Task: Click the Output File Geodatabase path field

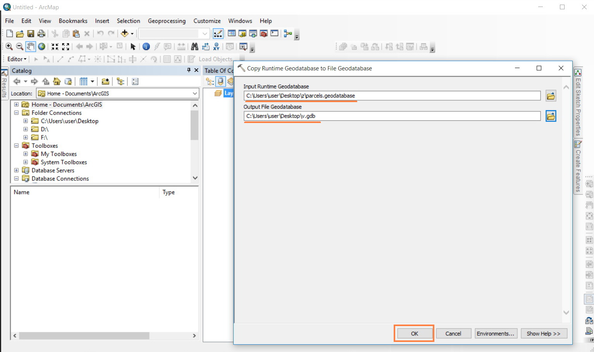Action: pos(392,116)
